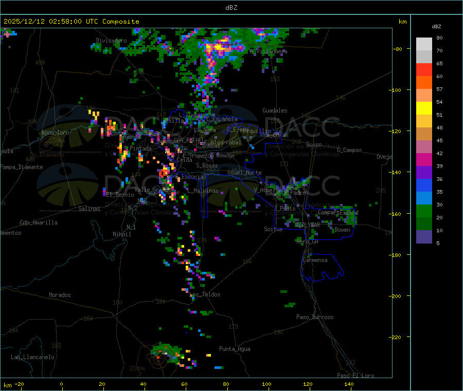The width and height of the screenshot is (463, 391).
Task: Select the Pampa_Diamante label
Action: click(21, 167)
